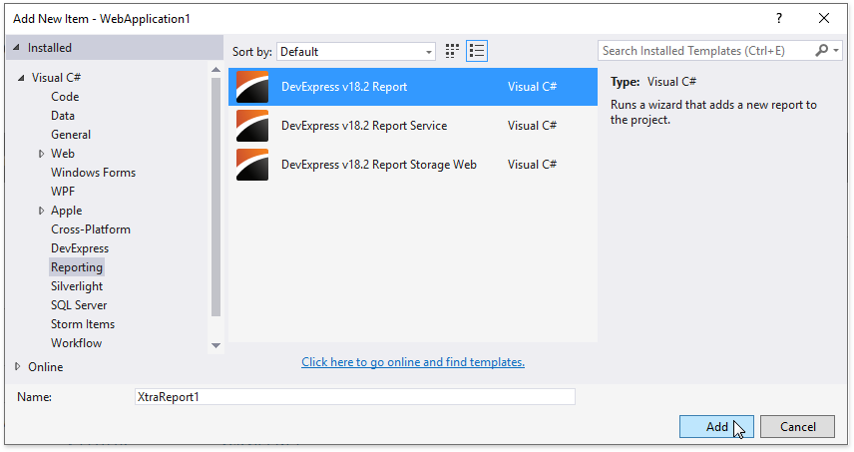Expand the Apple tree node
This screenshot has width=854, height=452.
tap(42, 211)
